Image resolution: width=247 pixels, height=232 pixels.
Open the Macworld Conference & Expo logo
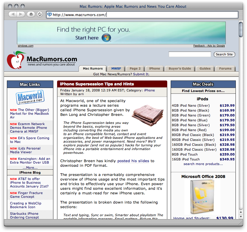pos(30,97)
